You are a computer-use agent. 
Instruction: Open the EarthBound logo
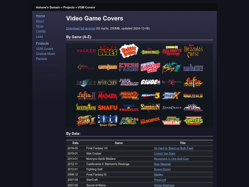[107, 67]
